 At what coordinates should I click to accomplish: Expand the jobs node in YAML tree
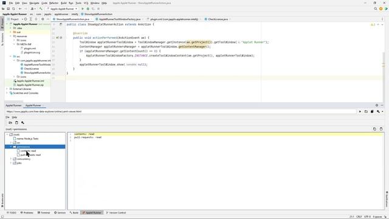(x=11, y=163)
